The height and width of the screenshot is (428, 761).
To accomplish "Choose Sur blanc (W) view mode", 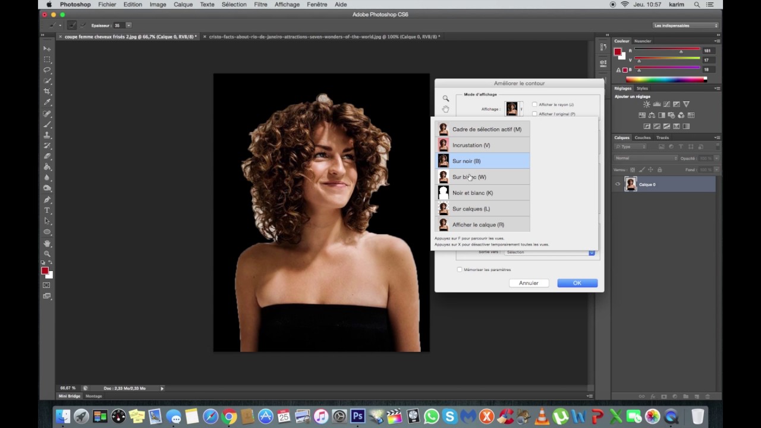I will [x=482, y=177].
